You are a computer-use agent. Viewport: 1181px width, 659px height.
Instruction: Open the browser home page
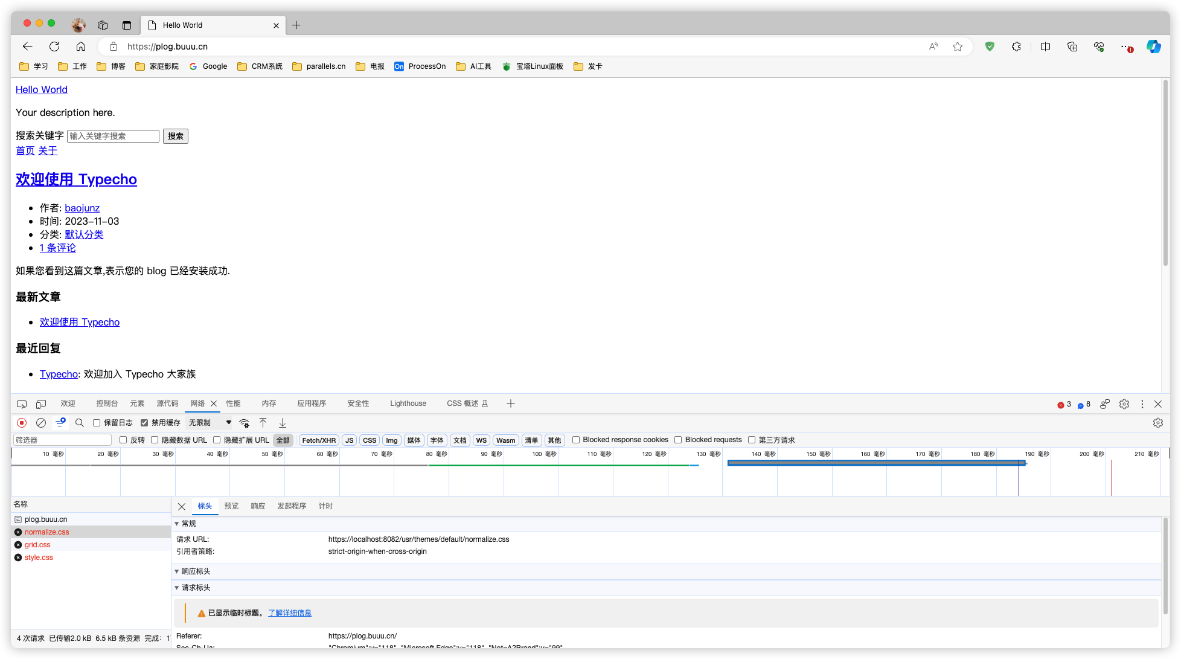[x=81, y=47]
